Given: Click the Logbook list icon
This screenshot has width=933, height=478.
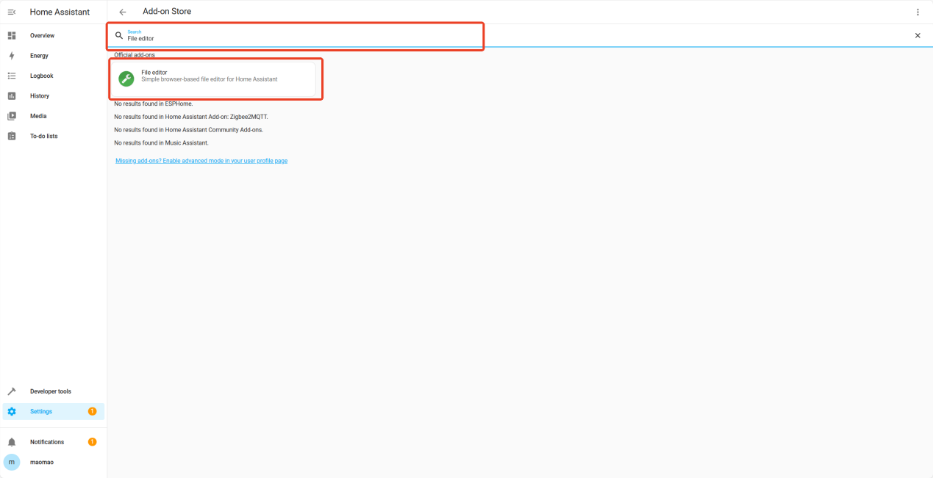Looking at the screenshot, I should 12,76.
